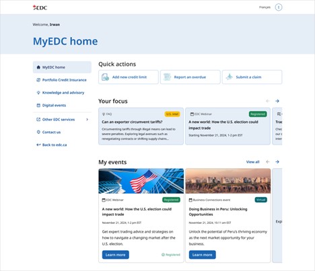Click the EDC logo in the header

(x=40, y=7)
